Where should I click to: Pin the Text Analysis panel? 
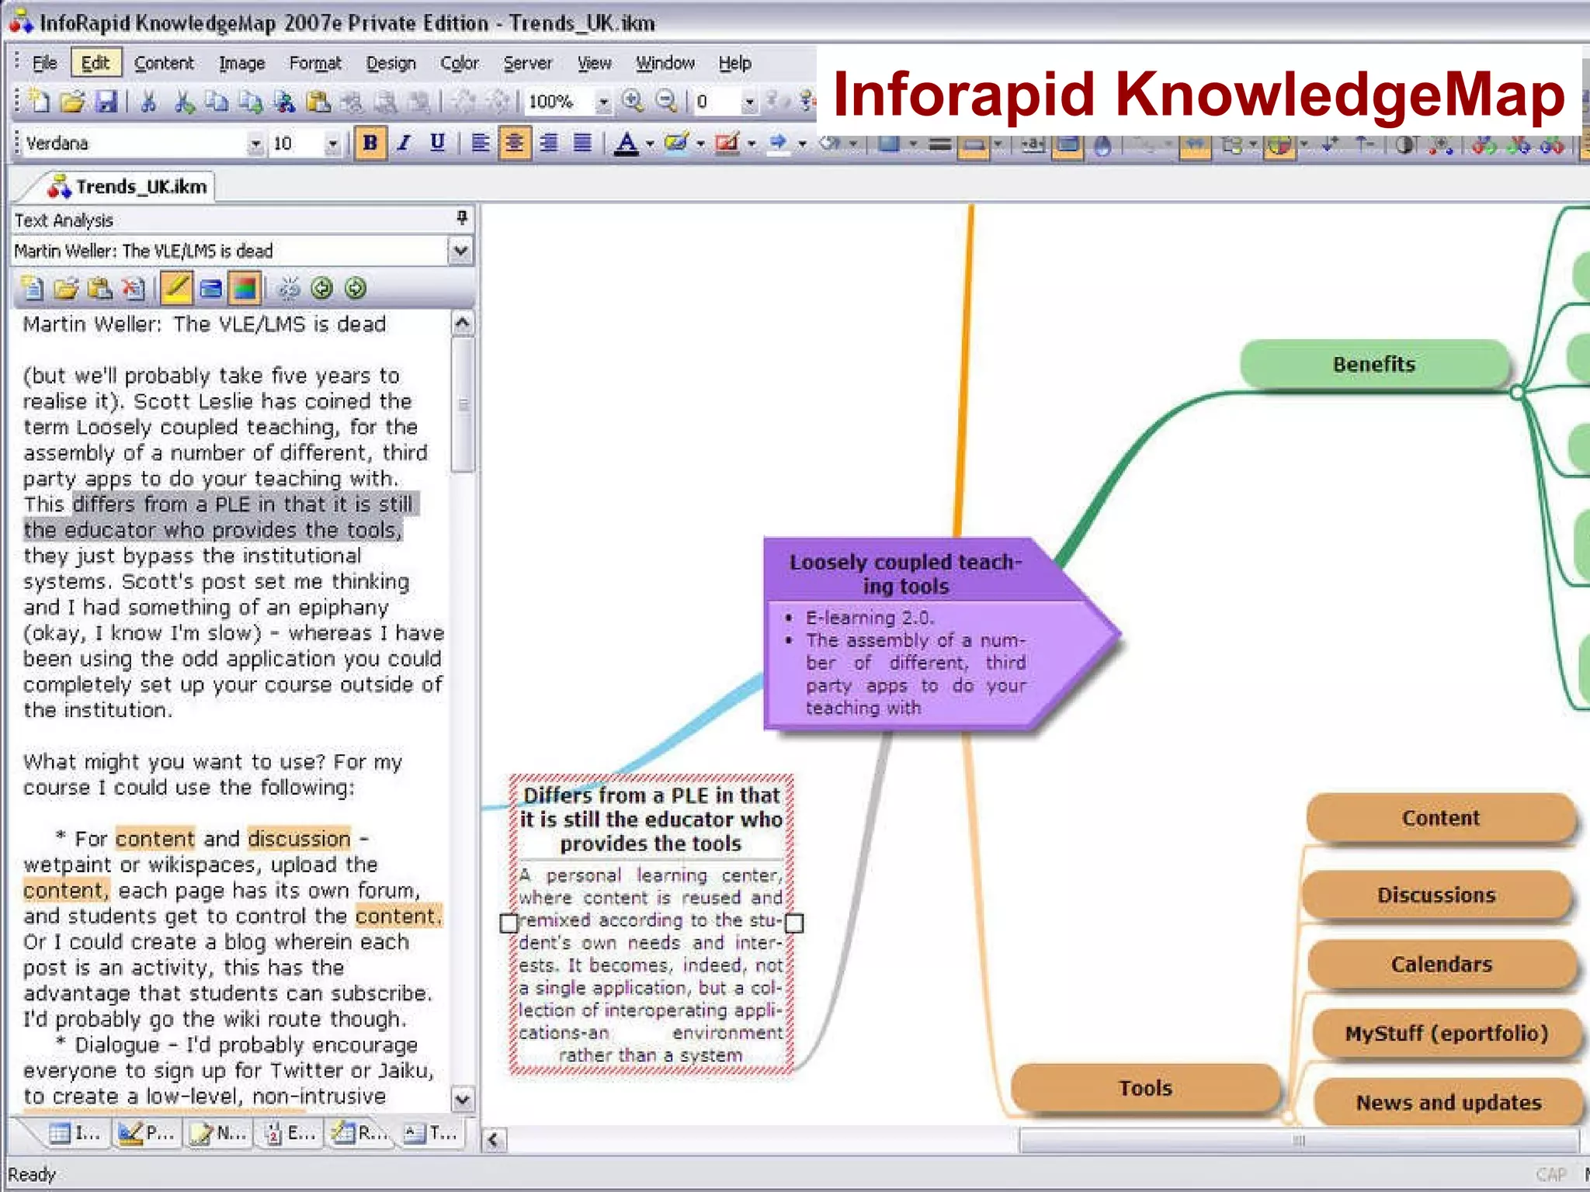click(x=462, y=218)
